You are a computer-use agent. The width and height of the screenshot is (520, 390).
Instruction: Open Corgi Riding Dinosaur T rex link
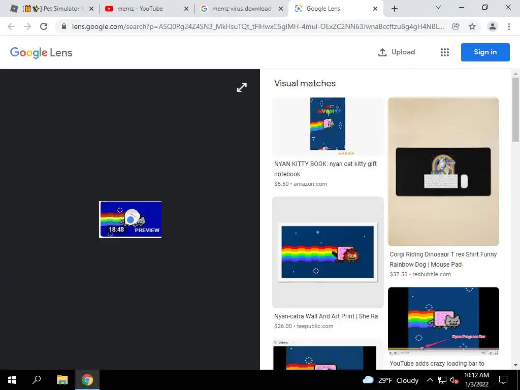443,259
